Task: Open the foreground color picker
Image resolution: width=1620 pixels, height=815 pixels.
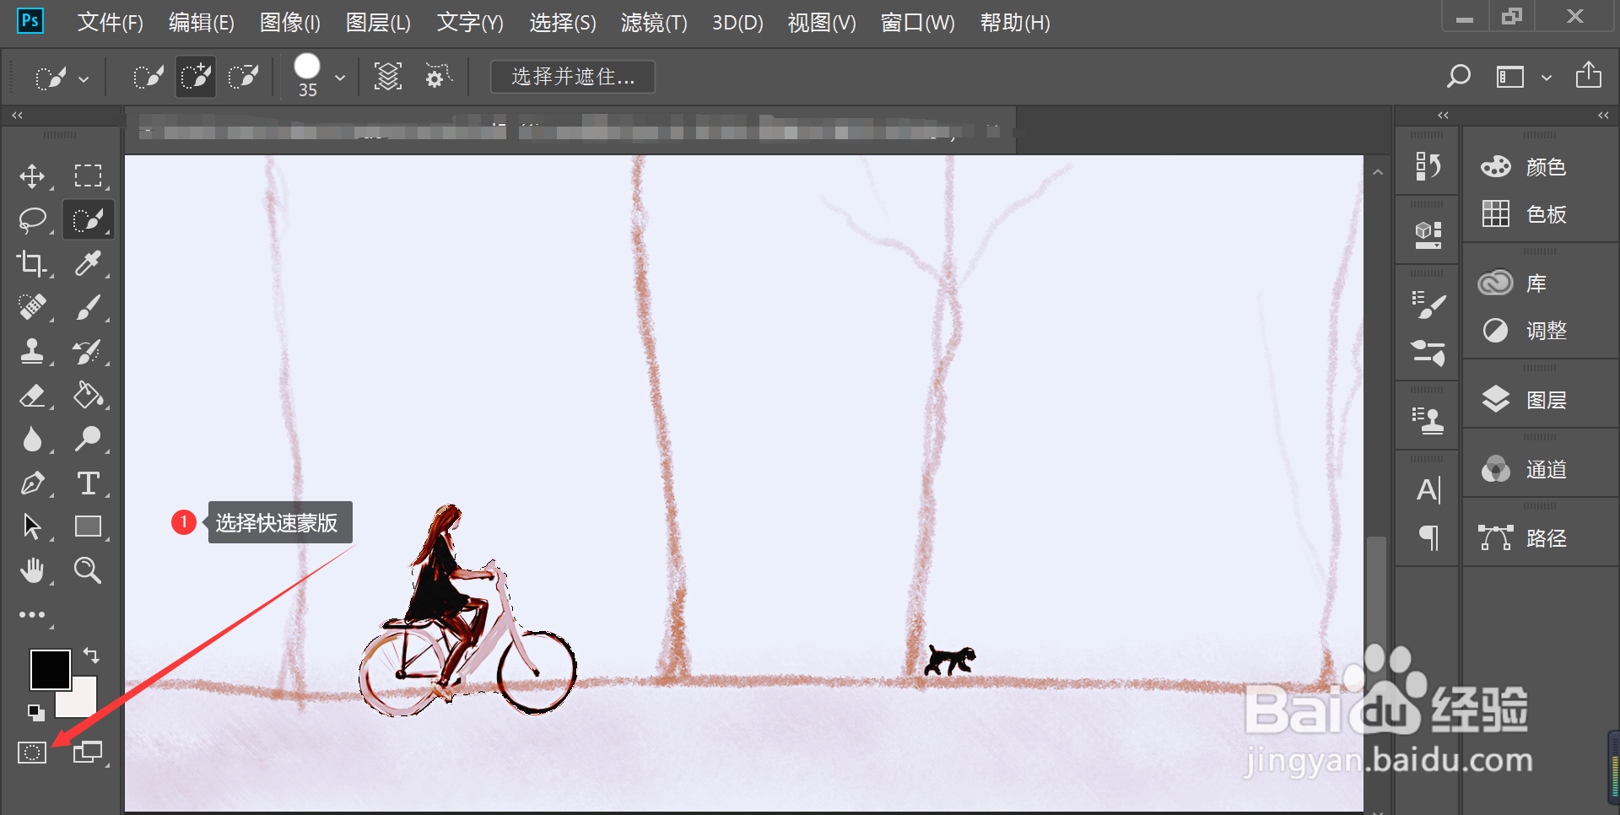Action: [50, 670]
